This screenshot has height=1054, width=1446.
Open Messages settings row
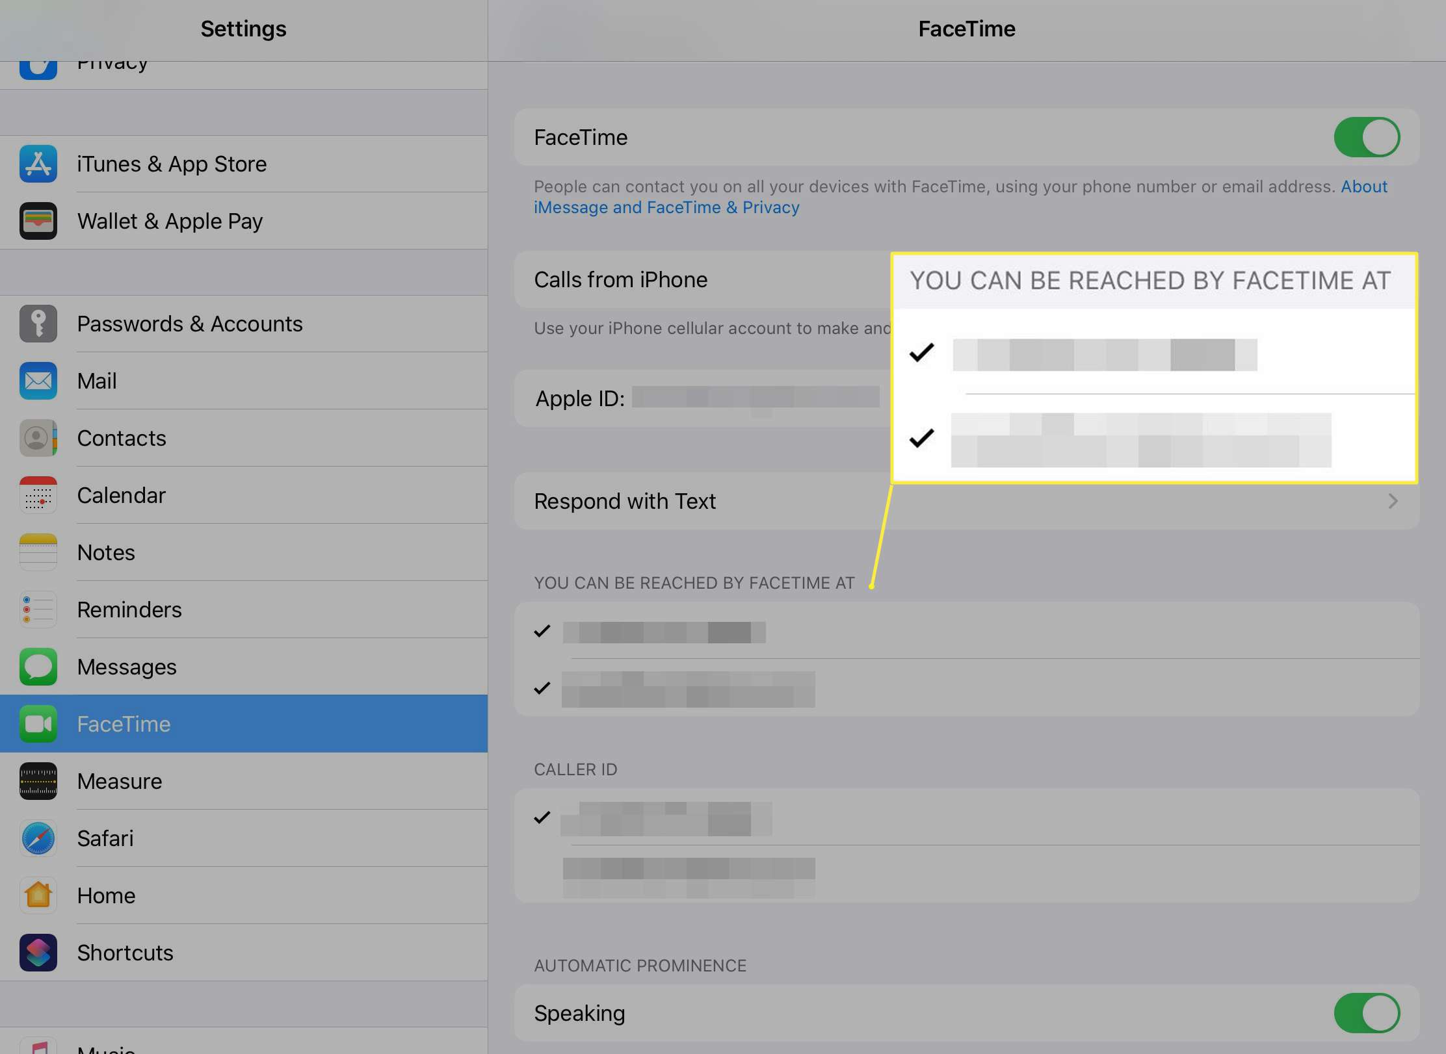pyautogui.click(x=244, y=667)
